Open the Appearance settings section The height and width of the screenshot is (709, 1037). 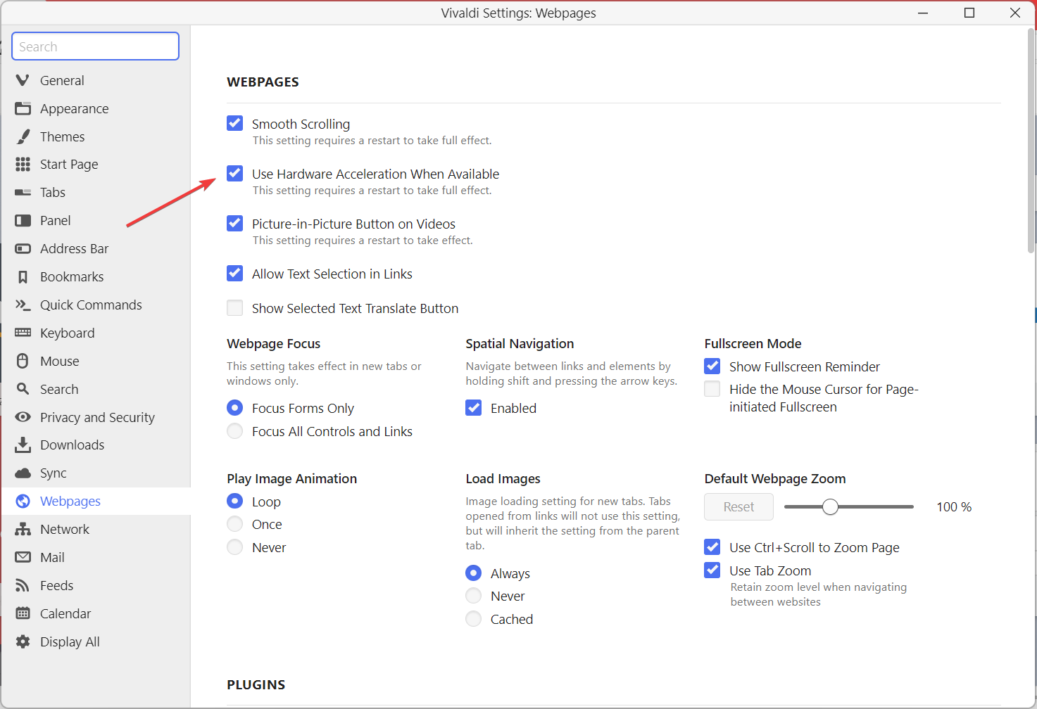pos(96,108)
